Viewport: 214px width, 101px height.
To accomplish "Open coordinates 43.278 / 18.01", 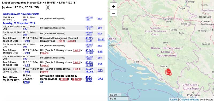I will coord(89,19).
